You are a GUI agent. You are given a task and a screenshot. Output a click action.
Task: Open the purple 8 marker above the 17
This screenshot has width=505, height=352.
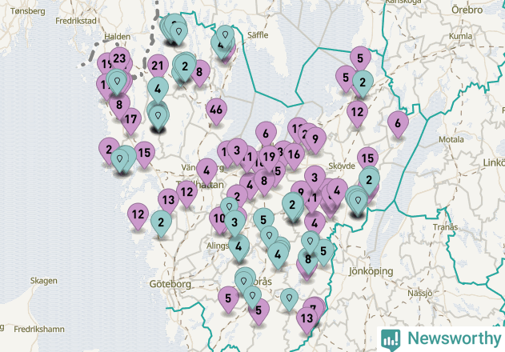[x=119, y=106]
